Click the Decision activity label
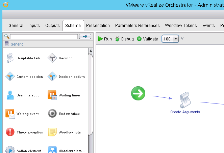 [x=72, y=76]
